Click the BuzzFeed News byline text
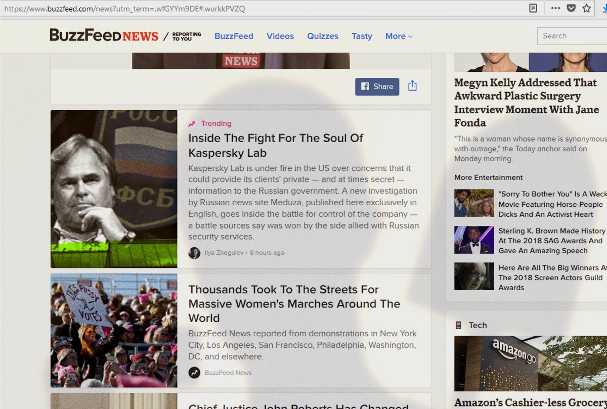The width and height of the screenshot is (607, 409). (x=228, y=373)
